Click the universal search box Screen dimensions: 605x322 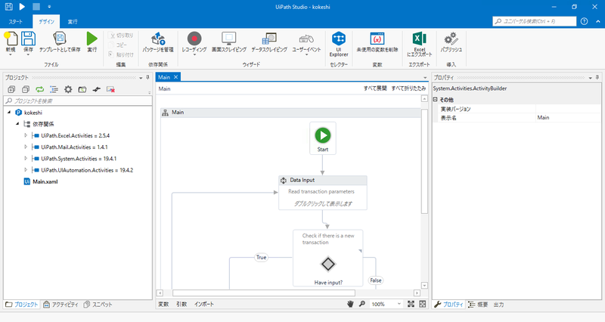[535, 21]
